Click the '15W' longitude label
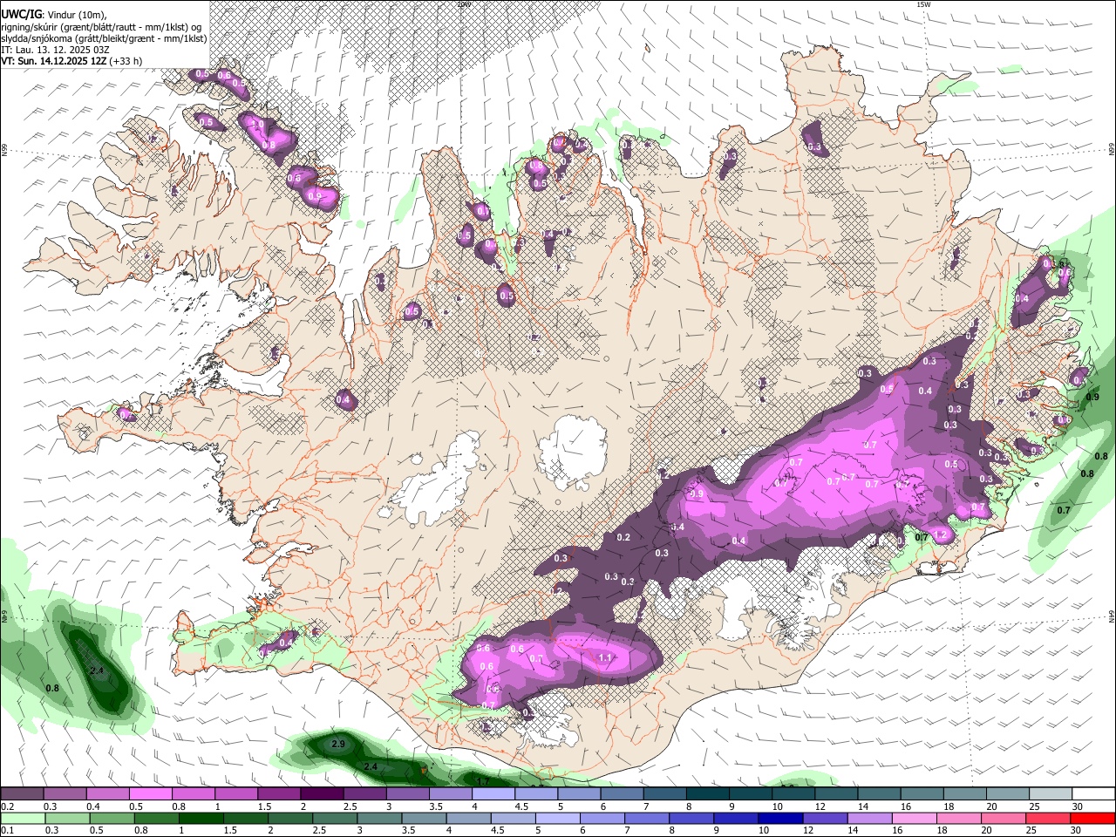1116x837 pixels. tap(923, 4)
